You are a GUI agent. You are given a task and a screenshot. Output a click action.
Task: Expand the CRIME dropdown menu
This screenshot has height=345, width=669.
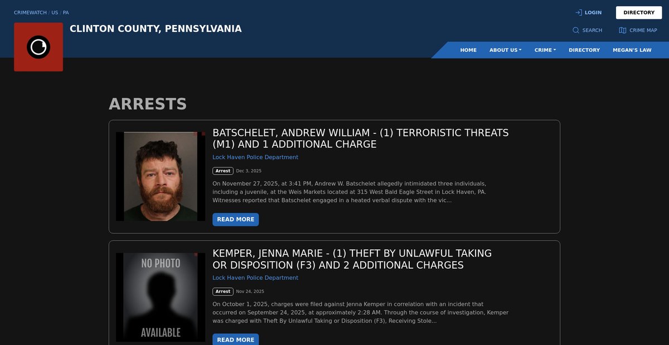coord(545,50)
